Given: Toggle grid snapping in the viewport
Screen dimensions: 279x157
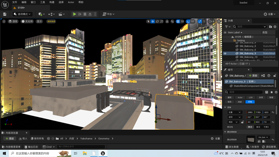Looking at the screenshot, I should pyautogui.click(x=178, y=22).
